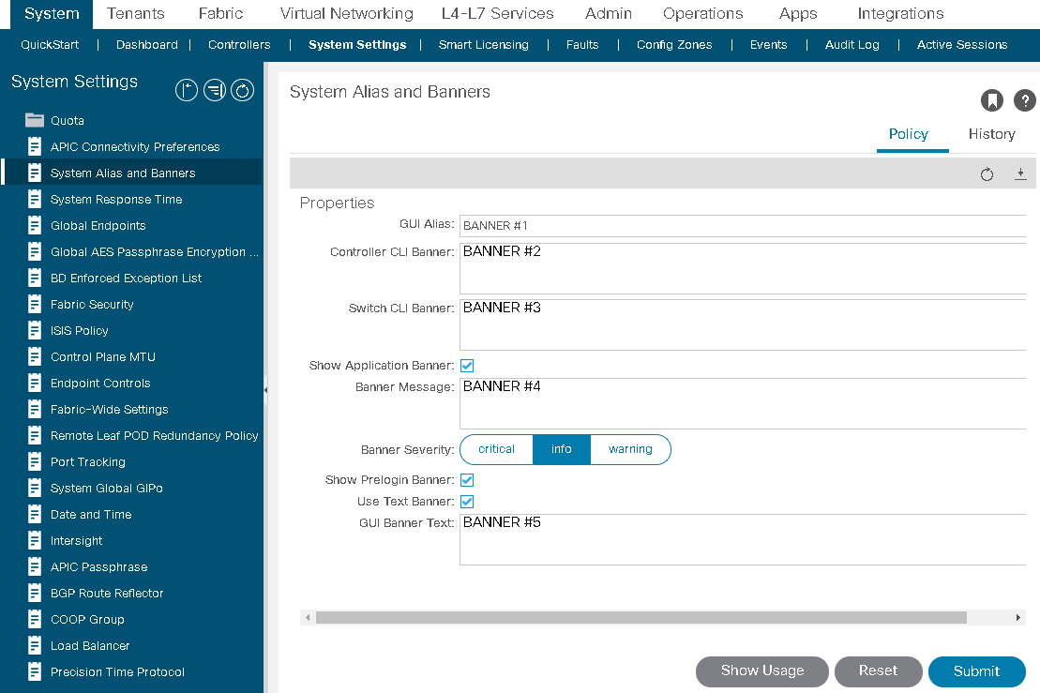Open the Fabric top menu
The width and height of the screenshot is (1040, 693).
(221, 14)
